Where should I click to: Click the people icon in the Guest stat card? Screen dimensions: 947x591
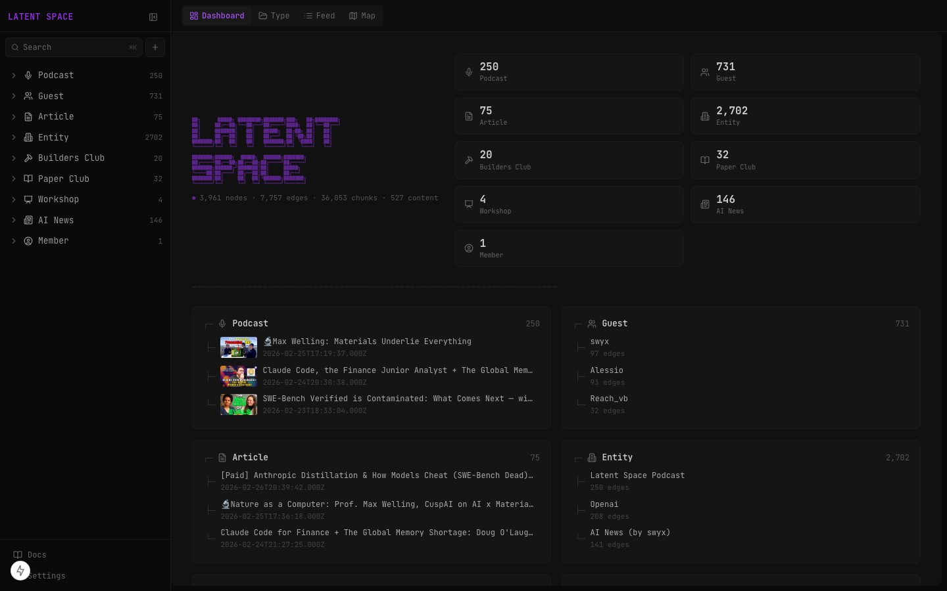[x=705, y=72]
